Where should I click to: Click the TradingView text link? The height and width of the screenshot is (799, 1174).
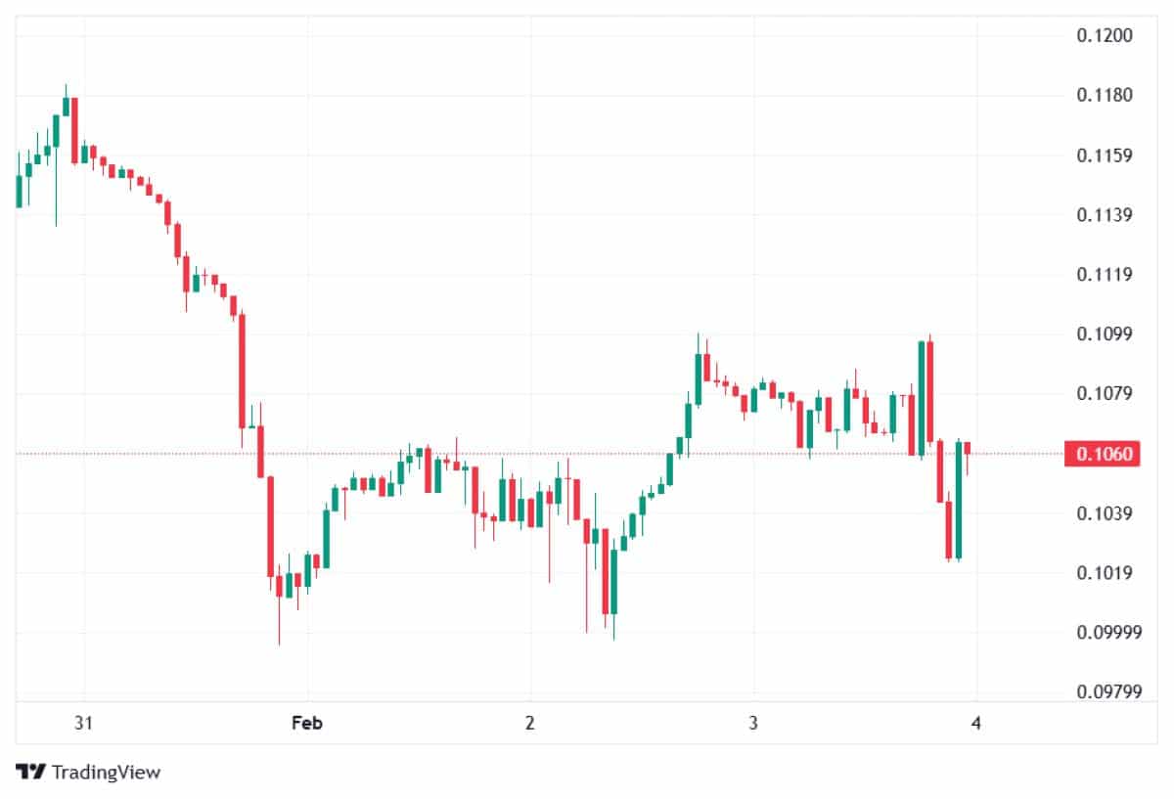[x=106, y=772]
